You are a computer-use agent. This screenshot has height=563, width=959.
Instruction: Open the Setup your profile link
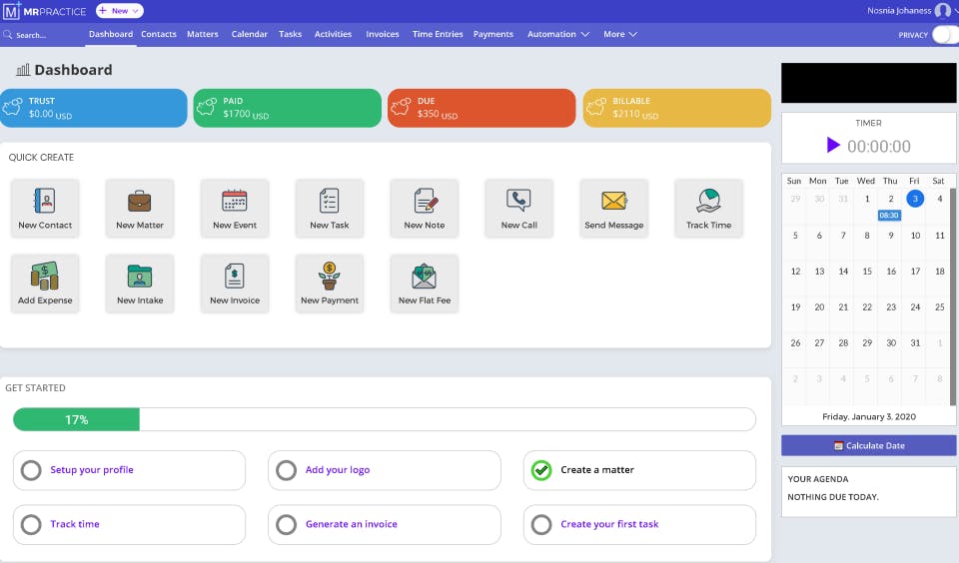92,470
